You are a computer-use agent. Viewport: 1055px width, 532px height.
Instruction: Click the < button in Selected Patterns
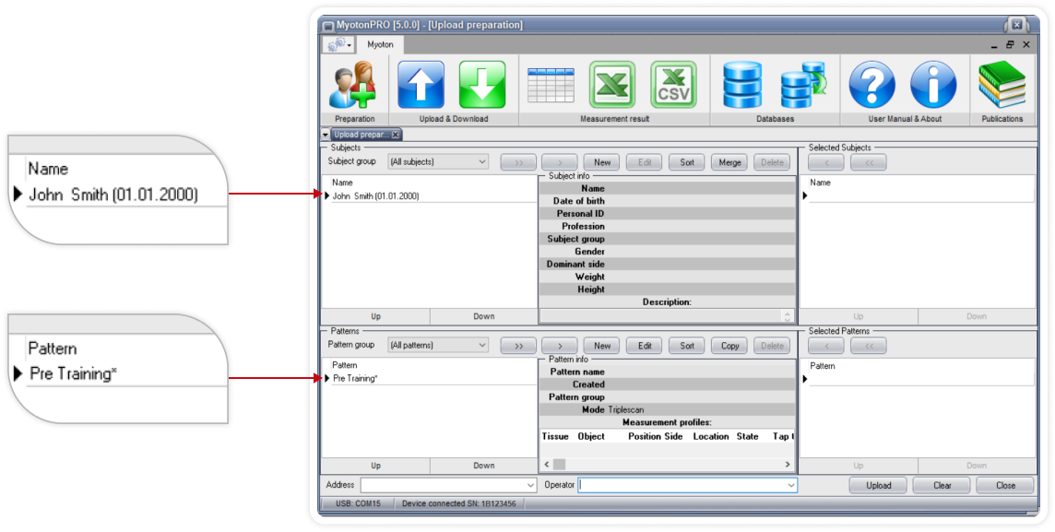point(825,346)
